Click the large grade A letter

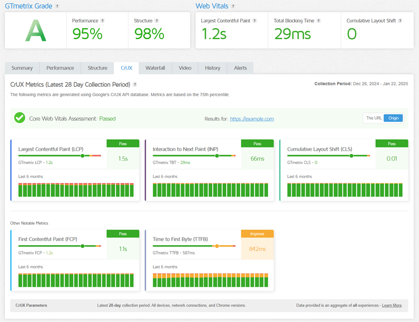click(36, 31)
